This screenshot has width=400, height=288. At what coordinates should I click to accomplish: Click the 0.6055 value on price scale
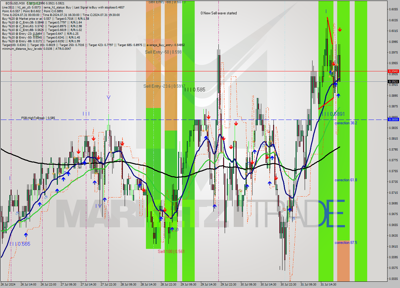[x=393, y=9]
